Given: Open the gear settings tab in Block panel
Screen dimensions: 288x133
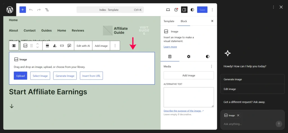Looking at the screenshot, I should click(x=189, y=57).
